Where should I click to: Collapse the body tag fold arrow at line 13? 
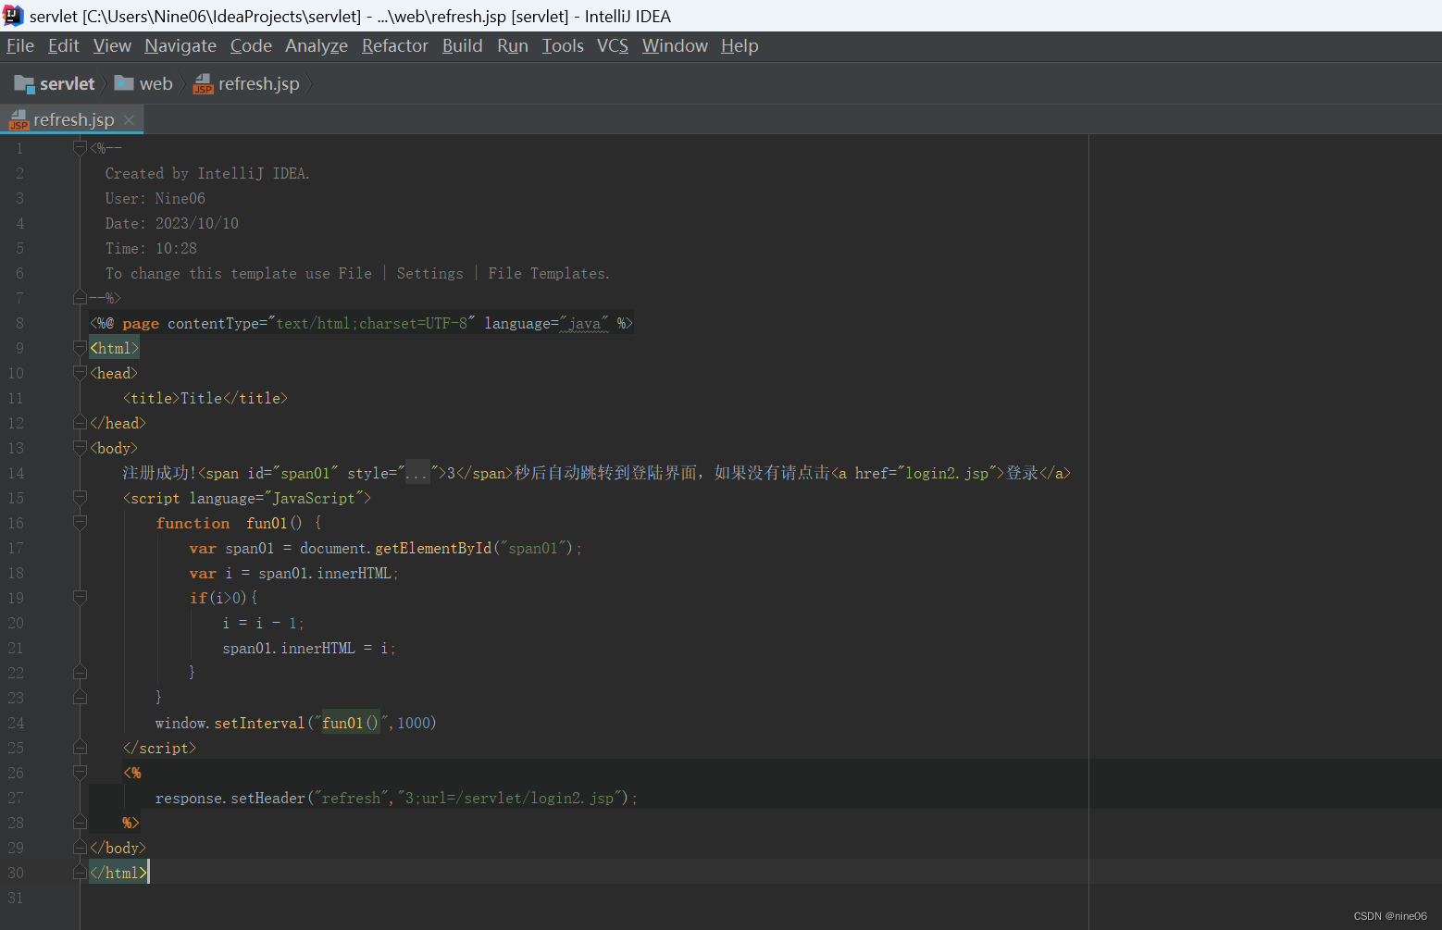point(80,448)
